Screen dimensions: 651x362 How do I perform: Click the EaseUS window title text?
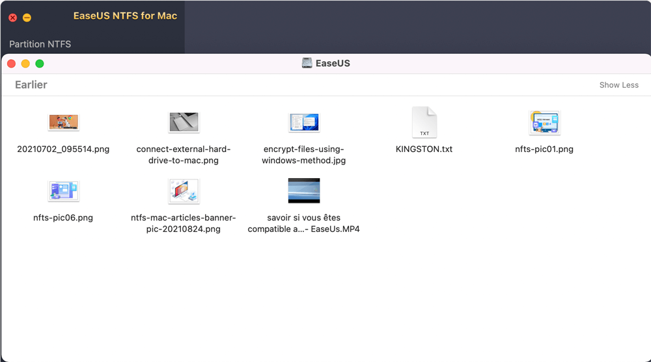coord(333,63)
